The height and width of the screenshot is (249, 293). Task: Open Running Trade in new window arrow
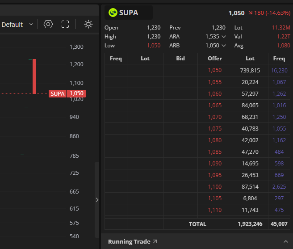tap(155, 241)
